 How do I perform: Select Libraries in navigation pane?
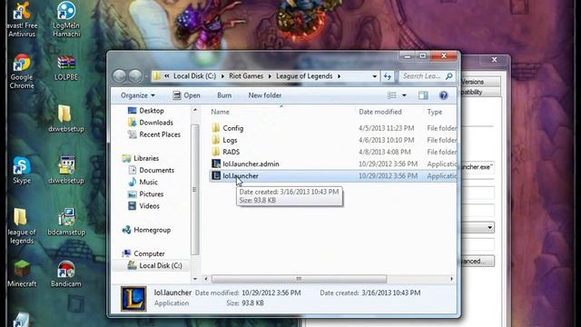[x=141, y=158]
